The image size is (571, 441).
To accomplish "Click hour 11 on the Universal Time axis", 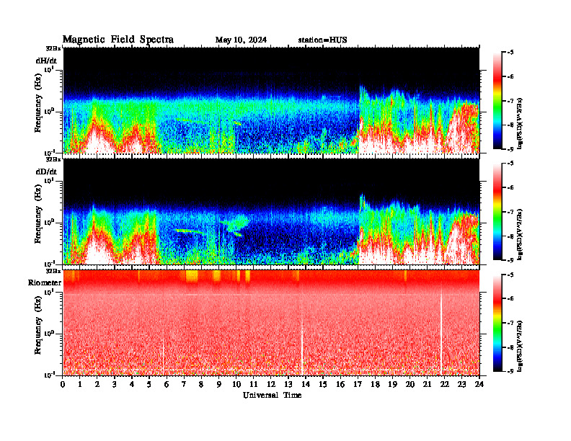I will [254, 384].
